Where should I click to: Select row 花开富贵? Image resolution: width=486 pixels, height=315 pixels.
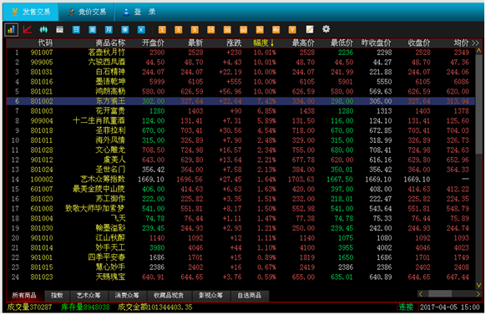(240, 111)
